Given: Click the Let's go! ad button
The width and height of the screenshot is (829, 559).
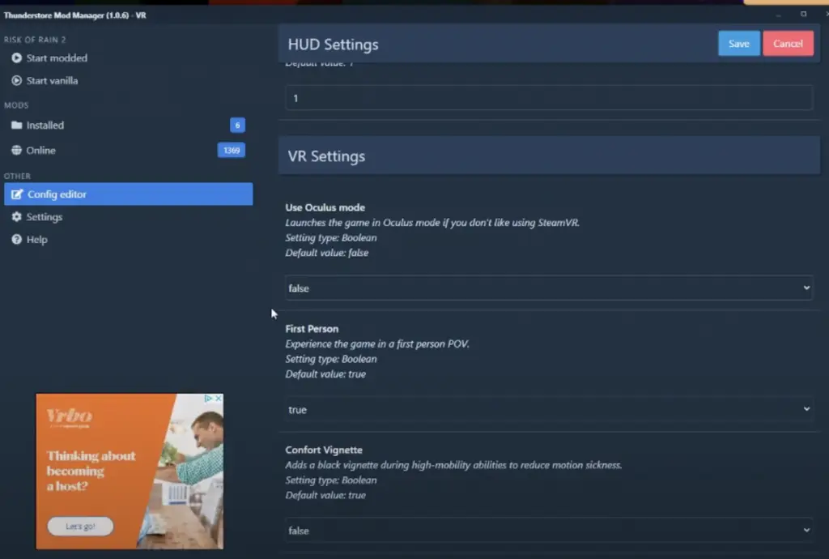Looking at the screenshot, I should [80, 527].
